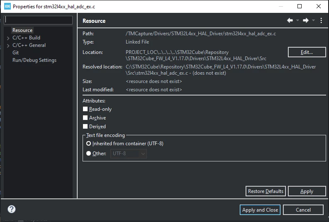The width and height of the screenshot is (329, 222).
Task: Click the back navigation arrow icon
Action: [x=290, y=20]
